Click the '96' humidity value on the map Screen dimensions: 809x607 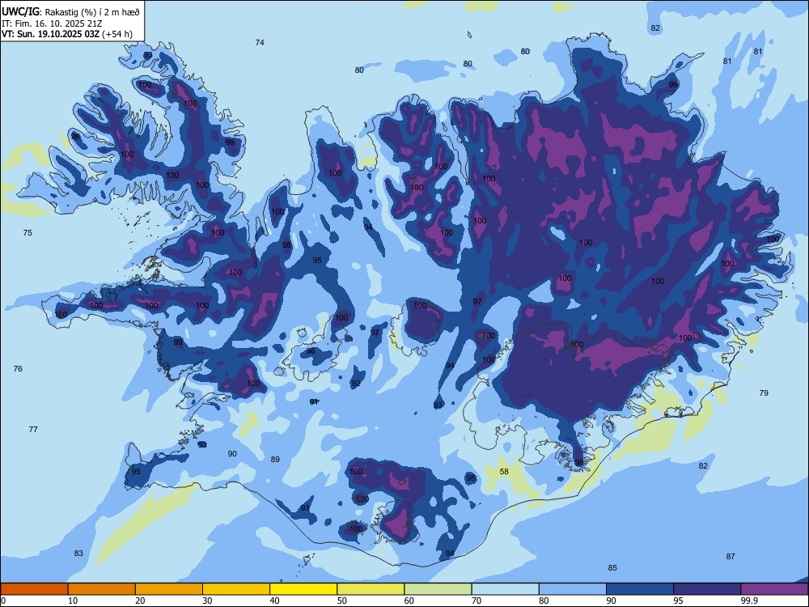click(x=311, y=351)
